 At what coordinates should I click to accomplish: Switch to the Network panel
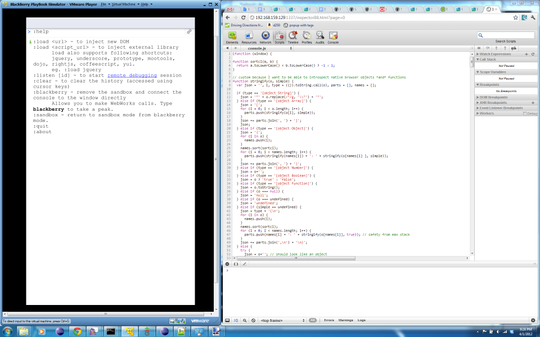265,37
